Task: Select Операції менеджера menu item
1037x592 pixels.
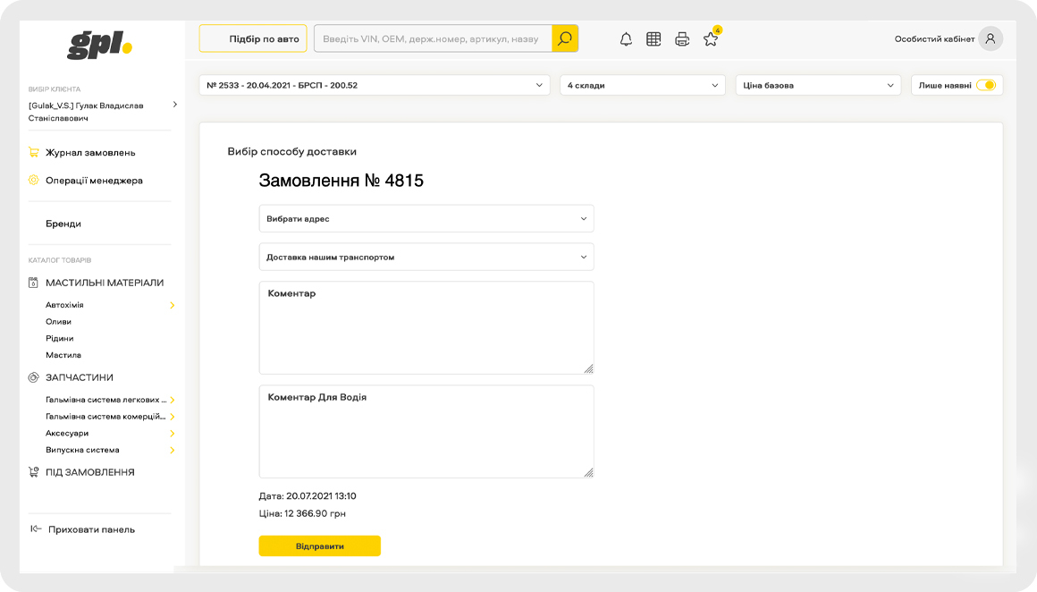Action: pyautogui.click(x=94, y=181)
